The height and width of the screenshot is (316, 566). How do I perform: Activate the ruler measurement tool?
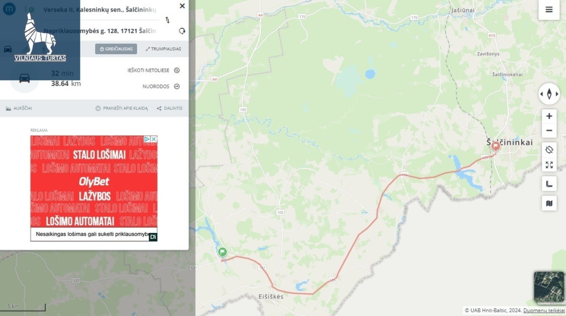(549, 184)
